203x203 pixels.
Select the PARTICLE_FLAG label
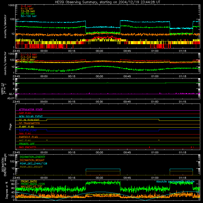pos(28,137)
